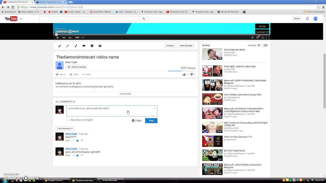The width and height of the screenshot is (326, 183).
Task: Like the "guys i am not tricking you" comment
Action: pos(77,155)
